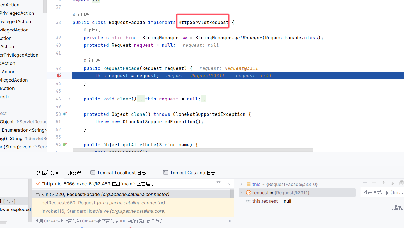Screen dimensions: 404x228
Task: Dismiss the Ctrl+Alt arrow hint with the X
Action: click(230, 221)
